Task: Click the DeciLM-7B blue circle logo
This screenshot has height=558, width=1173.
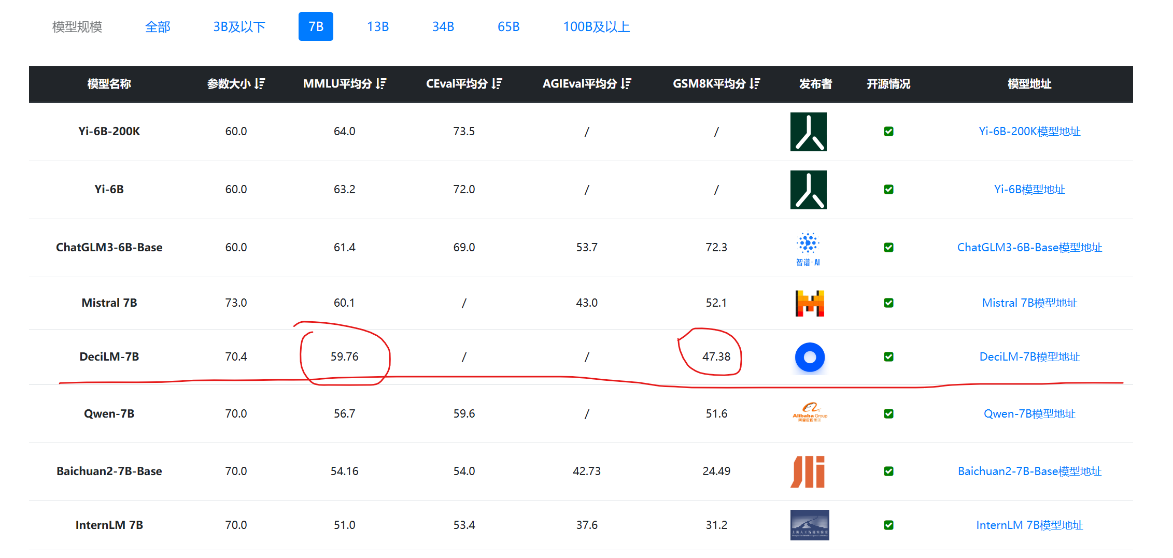Action: (810, 357)
